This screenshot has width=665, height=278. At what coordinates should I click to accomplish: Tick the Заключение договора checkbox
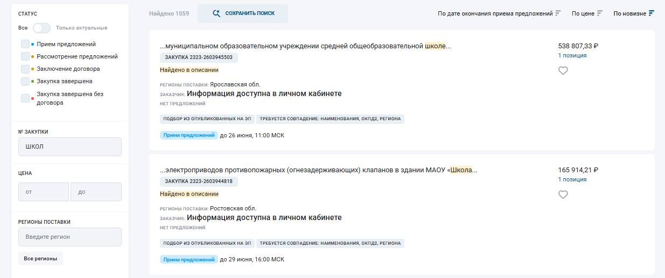[x=25, y=69]
